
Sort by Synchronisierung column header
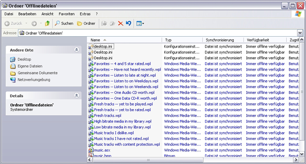point(223,40)
